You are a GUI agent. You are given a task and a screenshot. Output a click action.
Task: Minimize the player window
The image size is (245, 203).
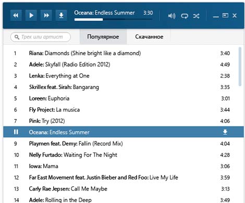point(216,17)
